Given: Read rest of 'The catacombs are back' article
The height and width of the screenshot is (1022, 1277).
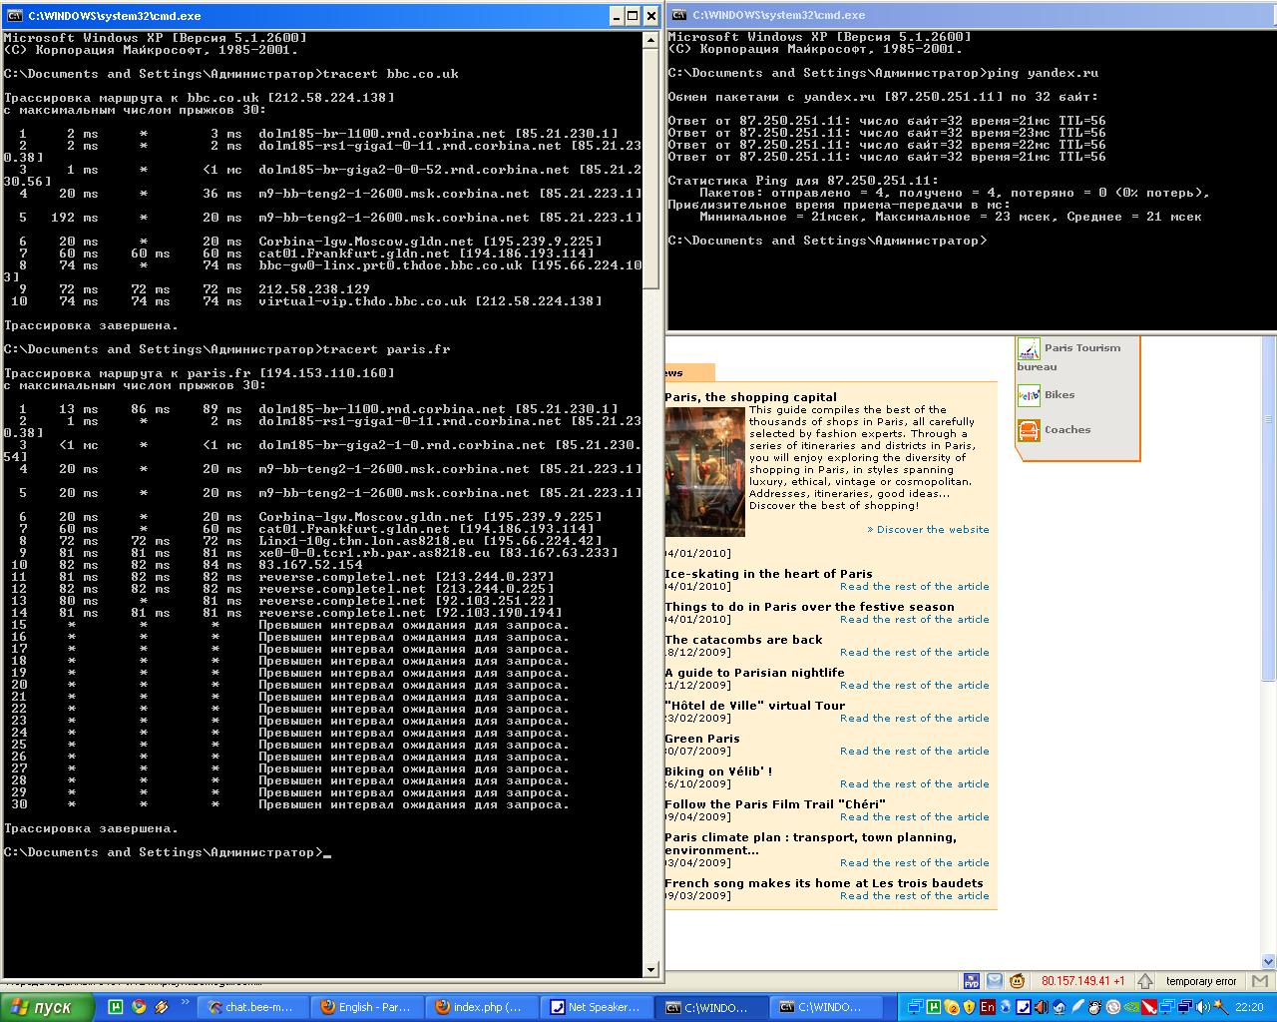Looking at the screenshot, I should [915, 653].
